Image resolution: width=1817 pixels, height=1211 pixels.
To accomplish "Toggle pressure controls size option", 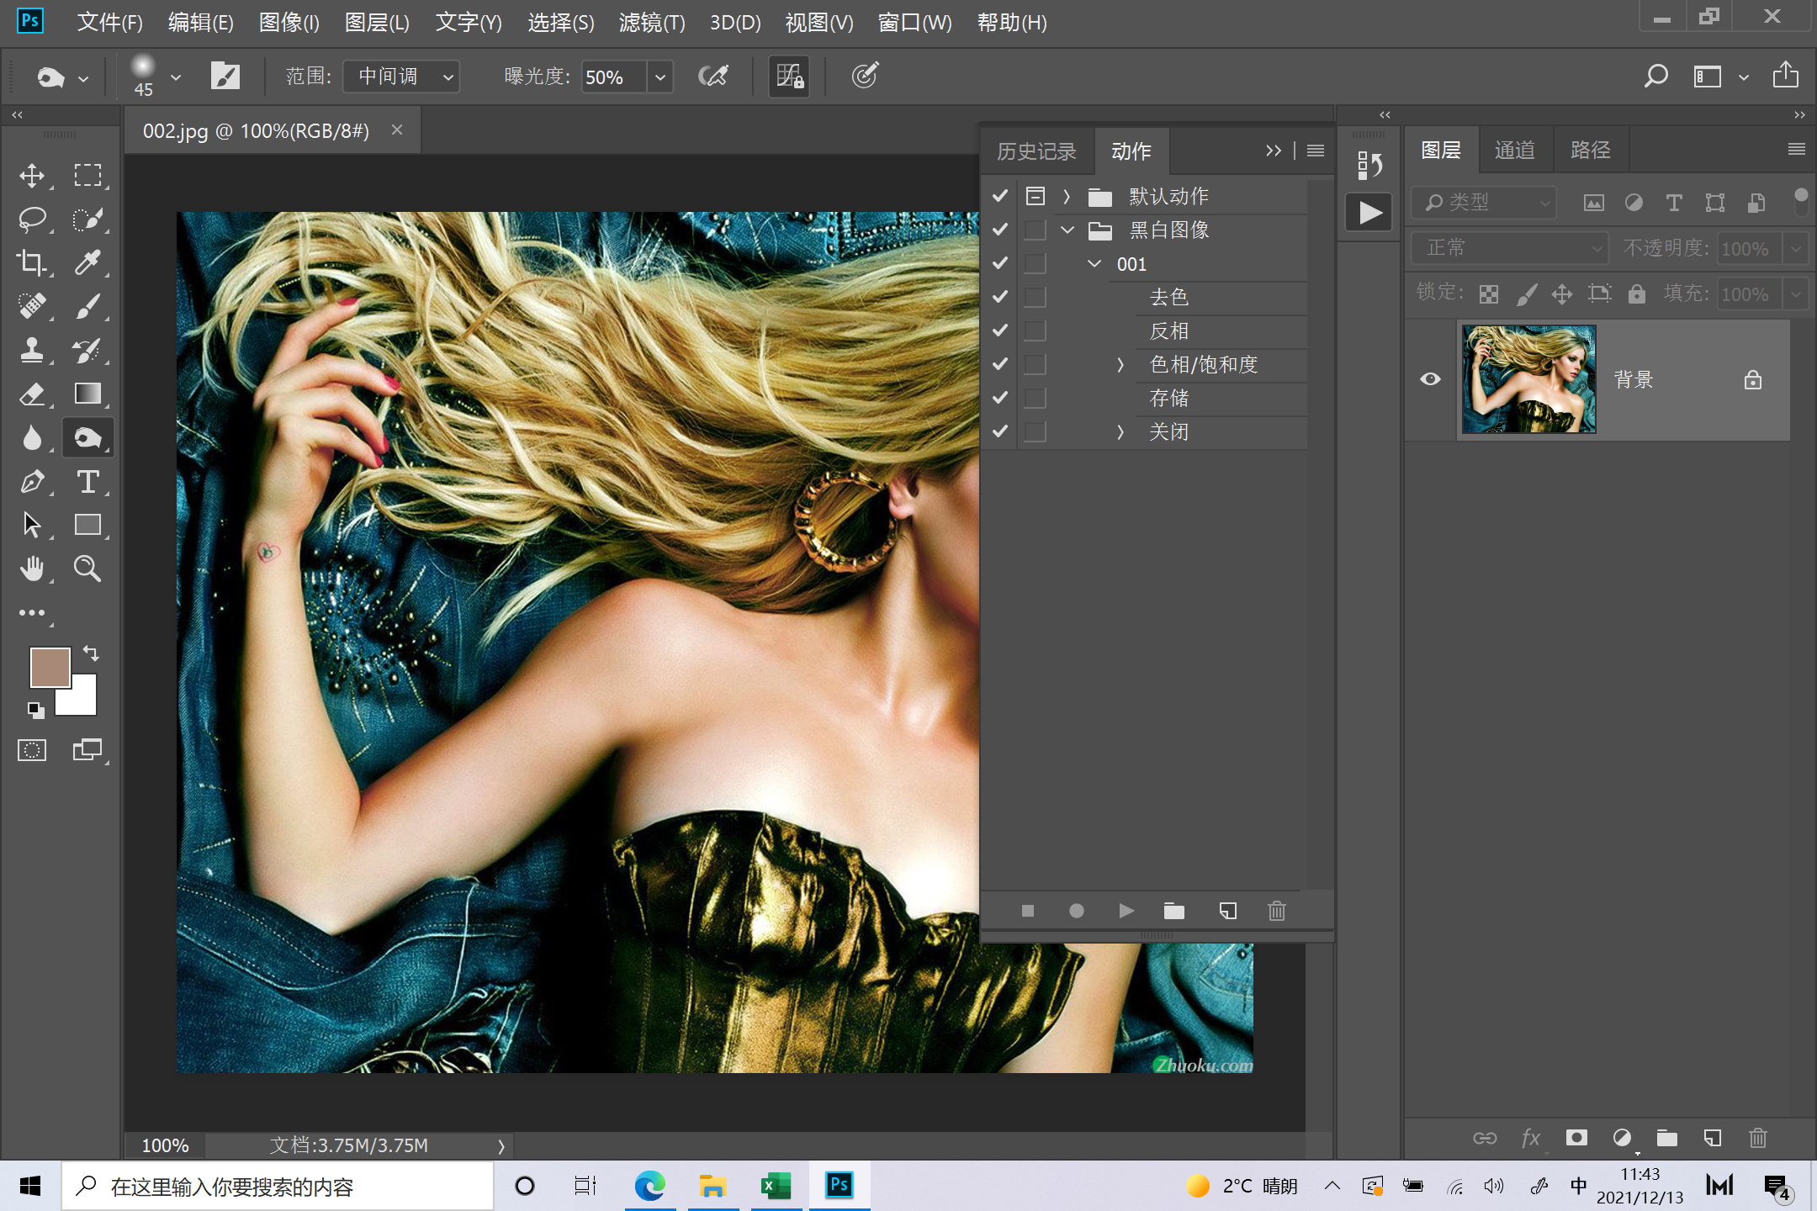I will pos(865,77).
